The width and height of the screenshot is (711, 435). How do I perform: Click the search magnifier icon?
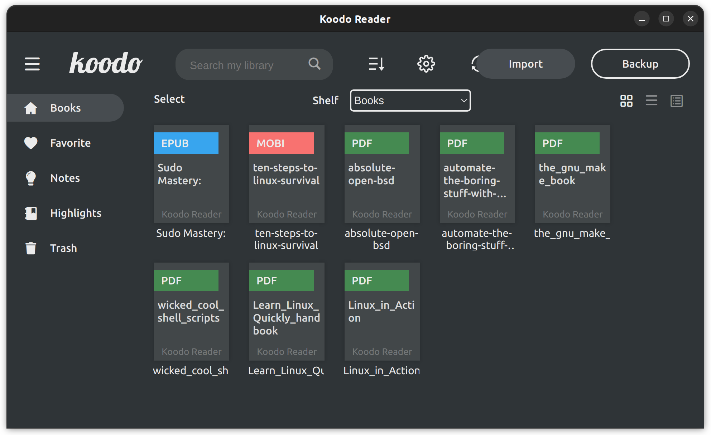[314, 64]
